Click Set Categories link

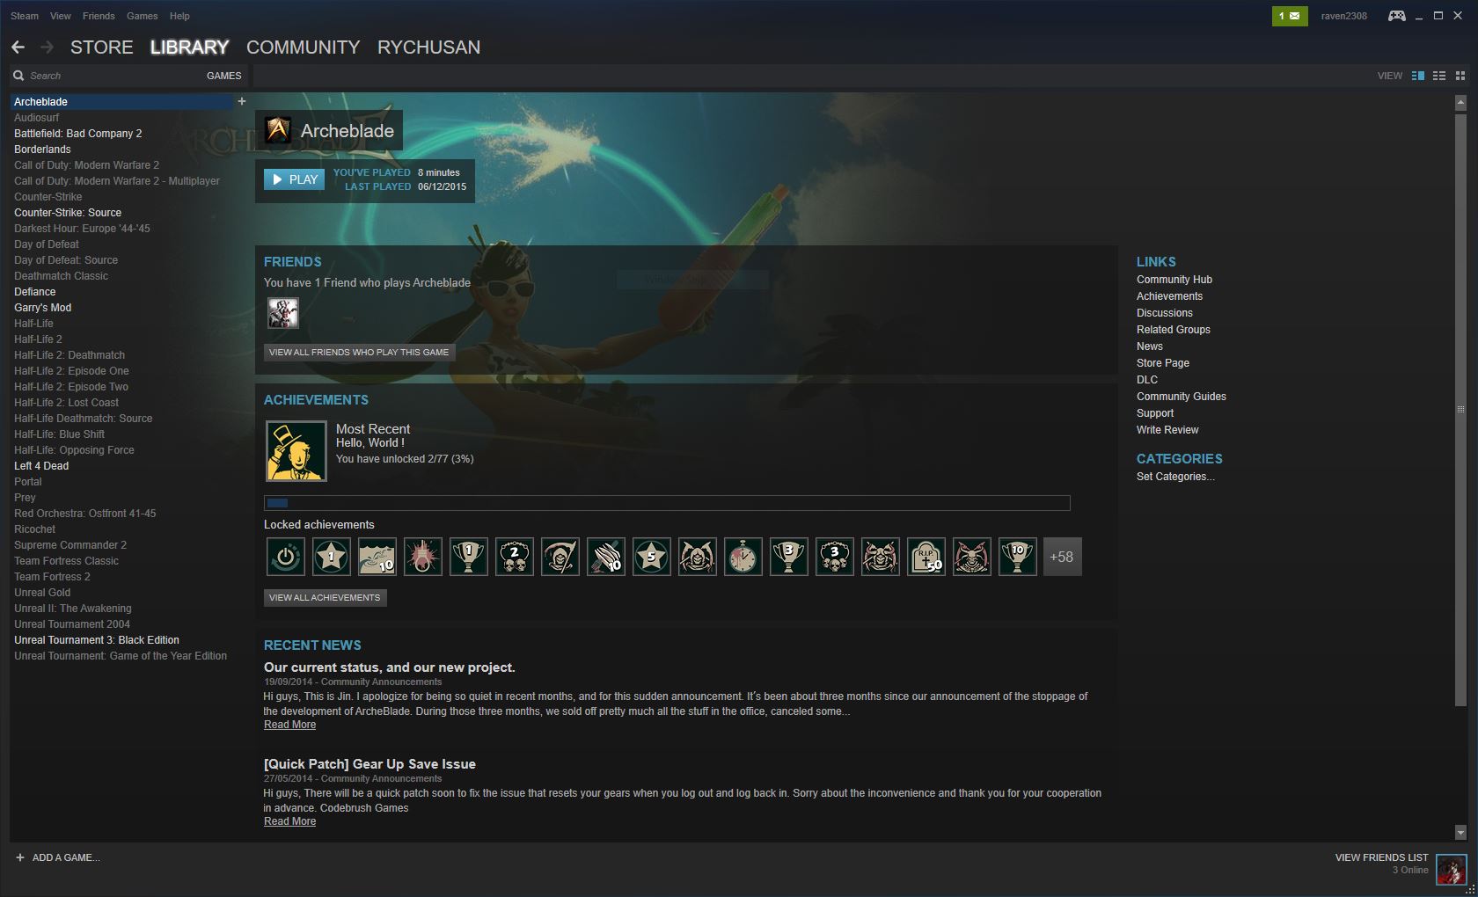[1175, 477]
